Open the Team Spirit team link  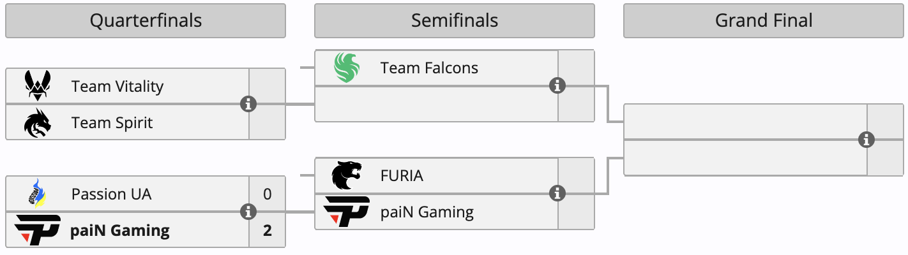[112, 122]
